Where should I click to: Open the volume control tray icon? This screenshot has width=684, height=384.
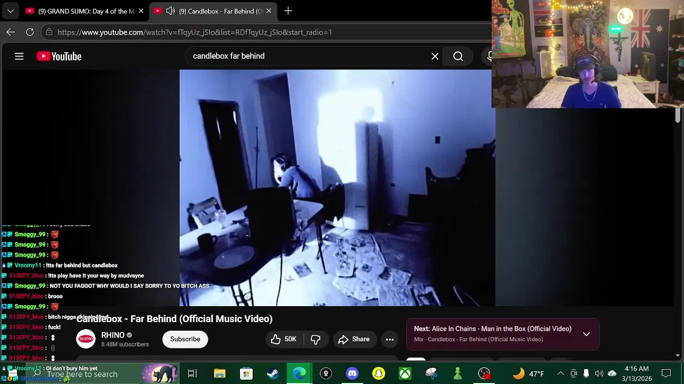tap(599, 373)
